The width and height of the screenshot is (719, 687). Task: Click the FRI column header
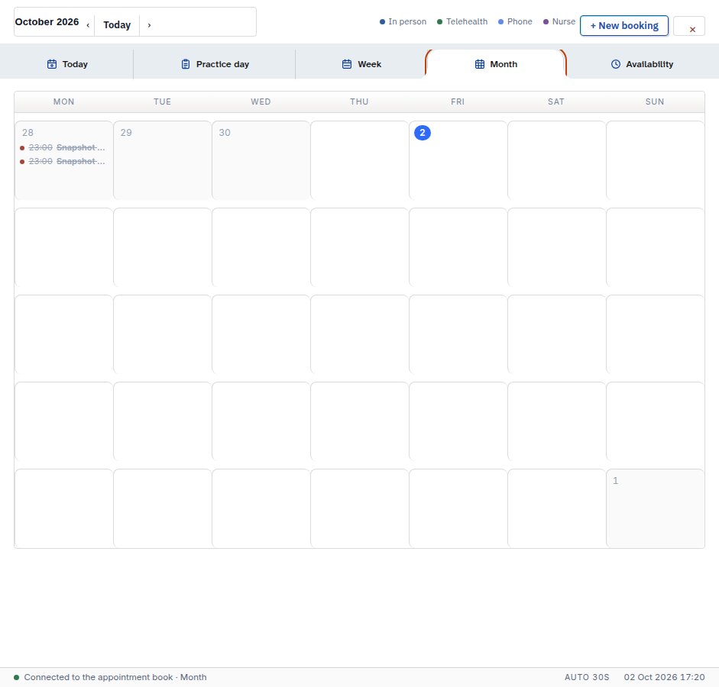458,102
